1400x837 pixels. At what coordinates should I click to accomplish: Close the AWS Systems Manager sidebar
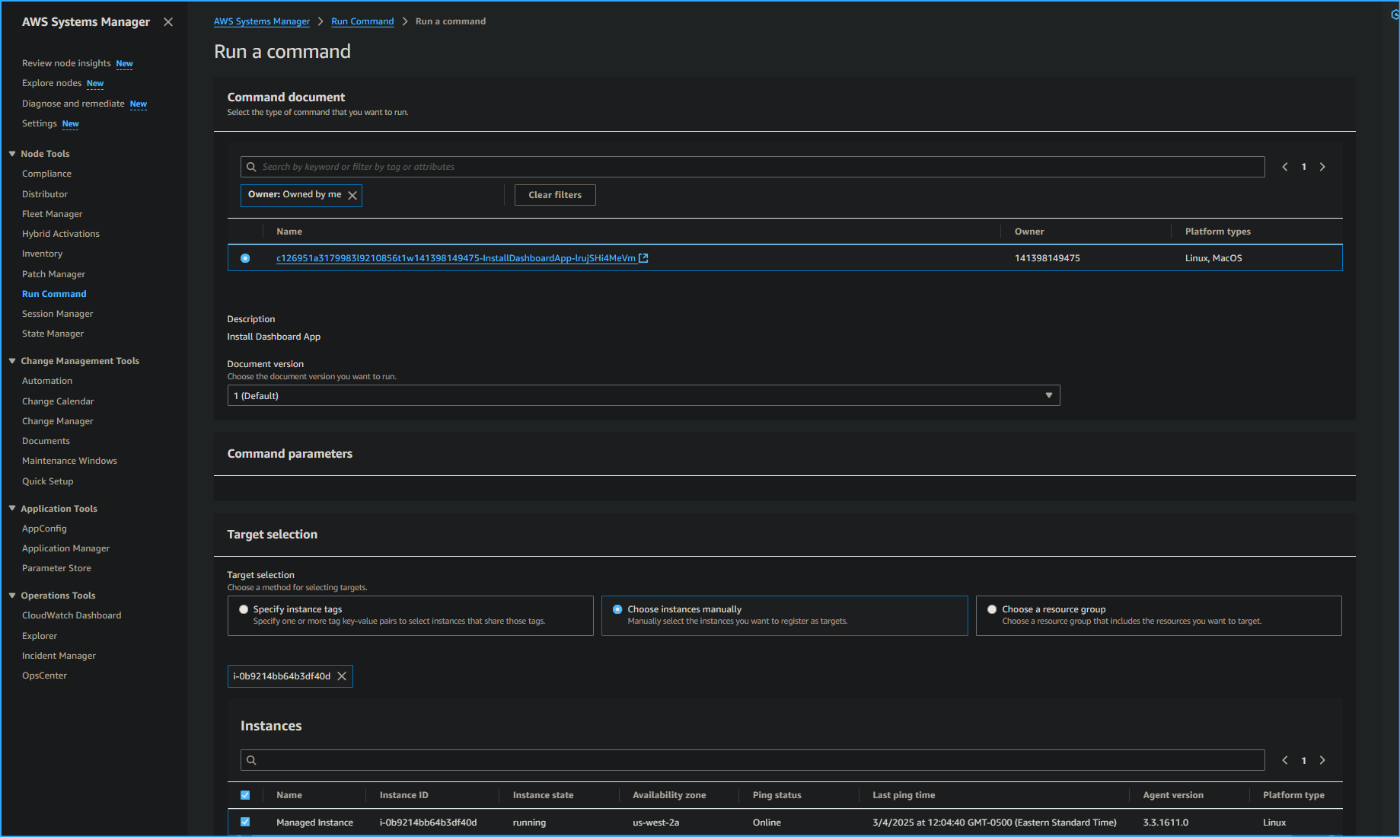point(168,22)
